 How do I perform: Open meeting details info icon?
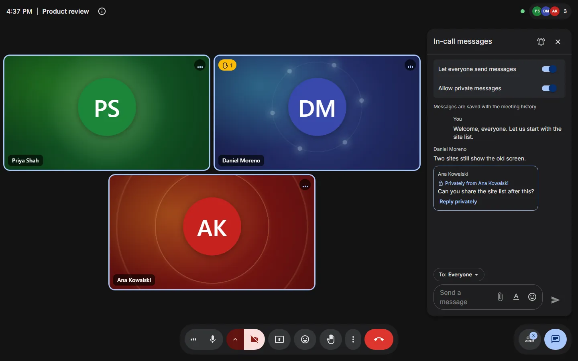tap(102, 11)
